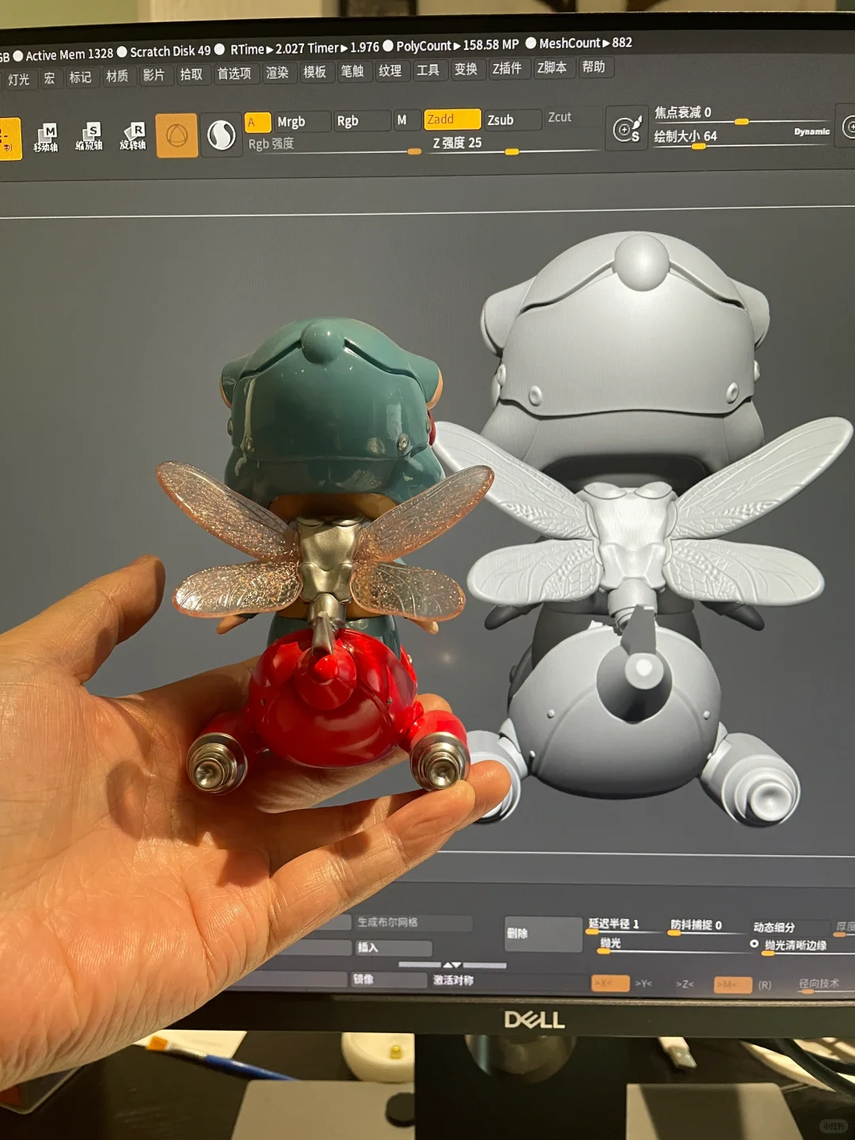
Task: Select the Scale (缩放轴) gizmo icon
Action: [89, 136]
